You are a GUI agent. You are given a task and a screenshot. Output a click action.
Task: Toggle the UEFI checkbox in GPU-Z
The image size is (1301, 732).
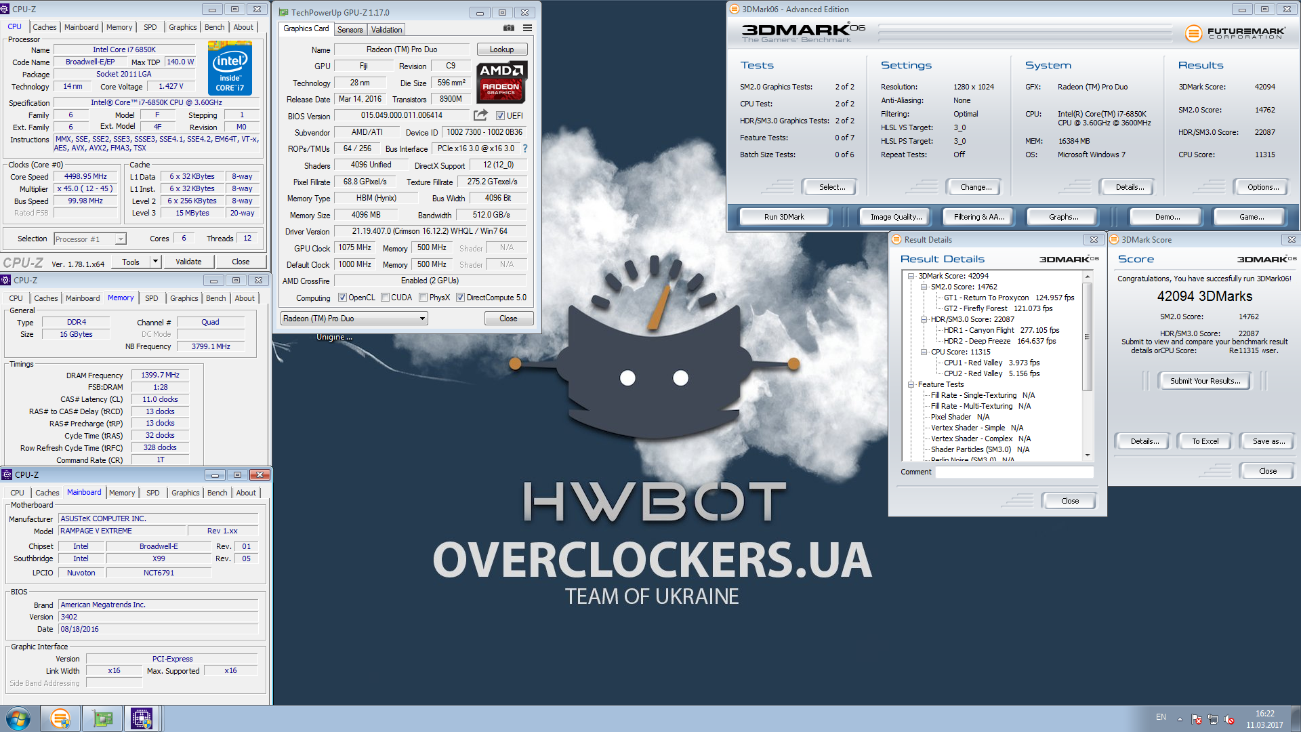[500, 116]
